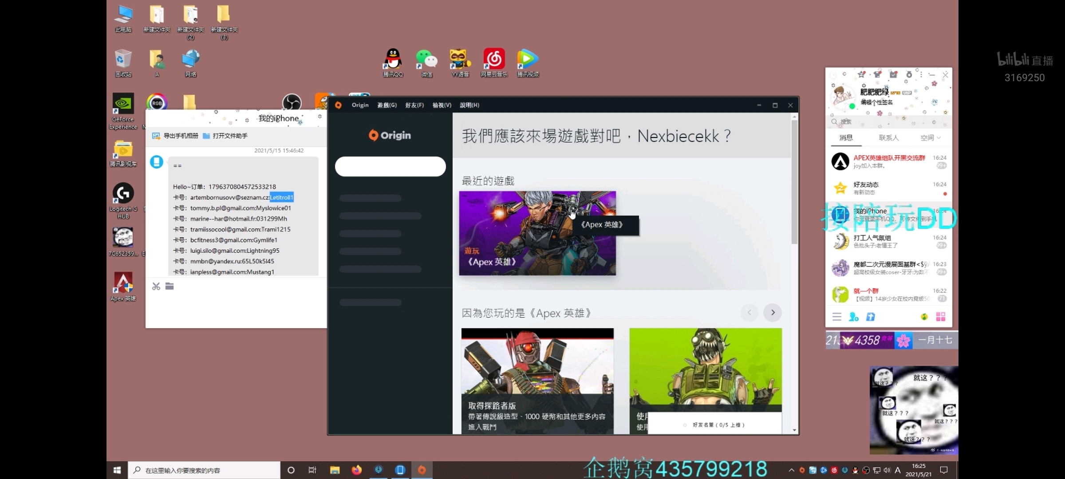Toggle the hamburger menu in QQ panel
Viewport: 1065px width, 479px height.
(837, 317)
